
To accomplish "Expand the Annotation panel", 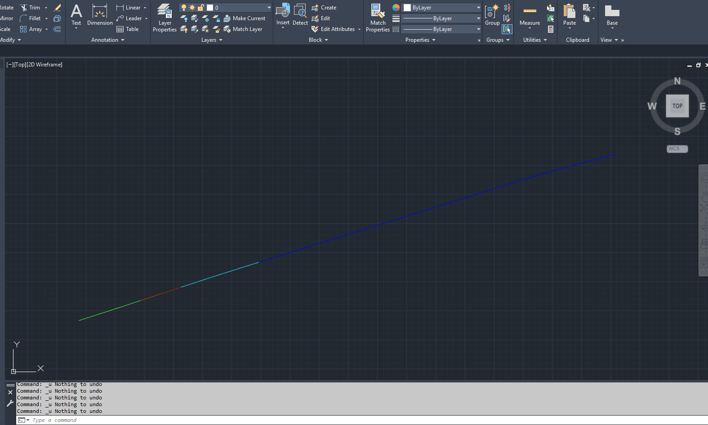I will tap(108, 40).
